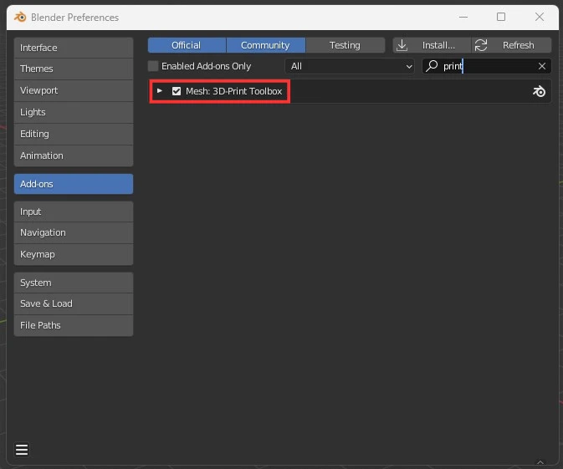
Task: Enable the Testing add-ons filter
Action: (345, 45)
